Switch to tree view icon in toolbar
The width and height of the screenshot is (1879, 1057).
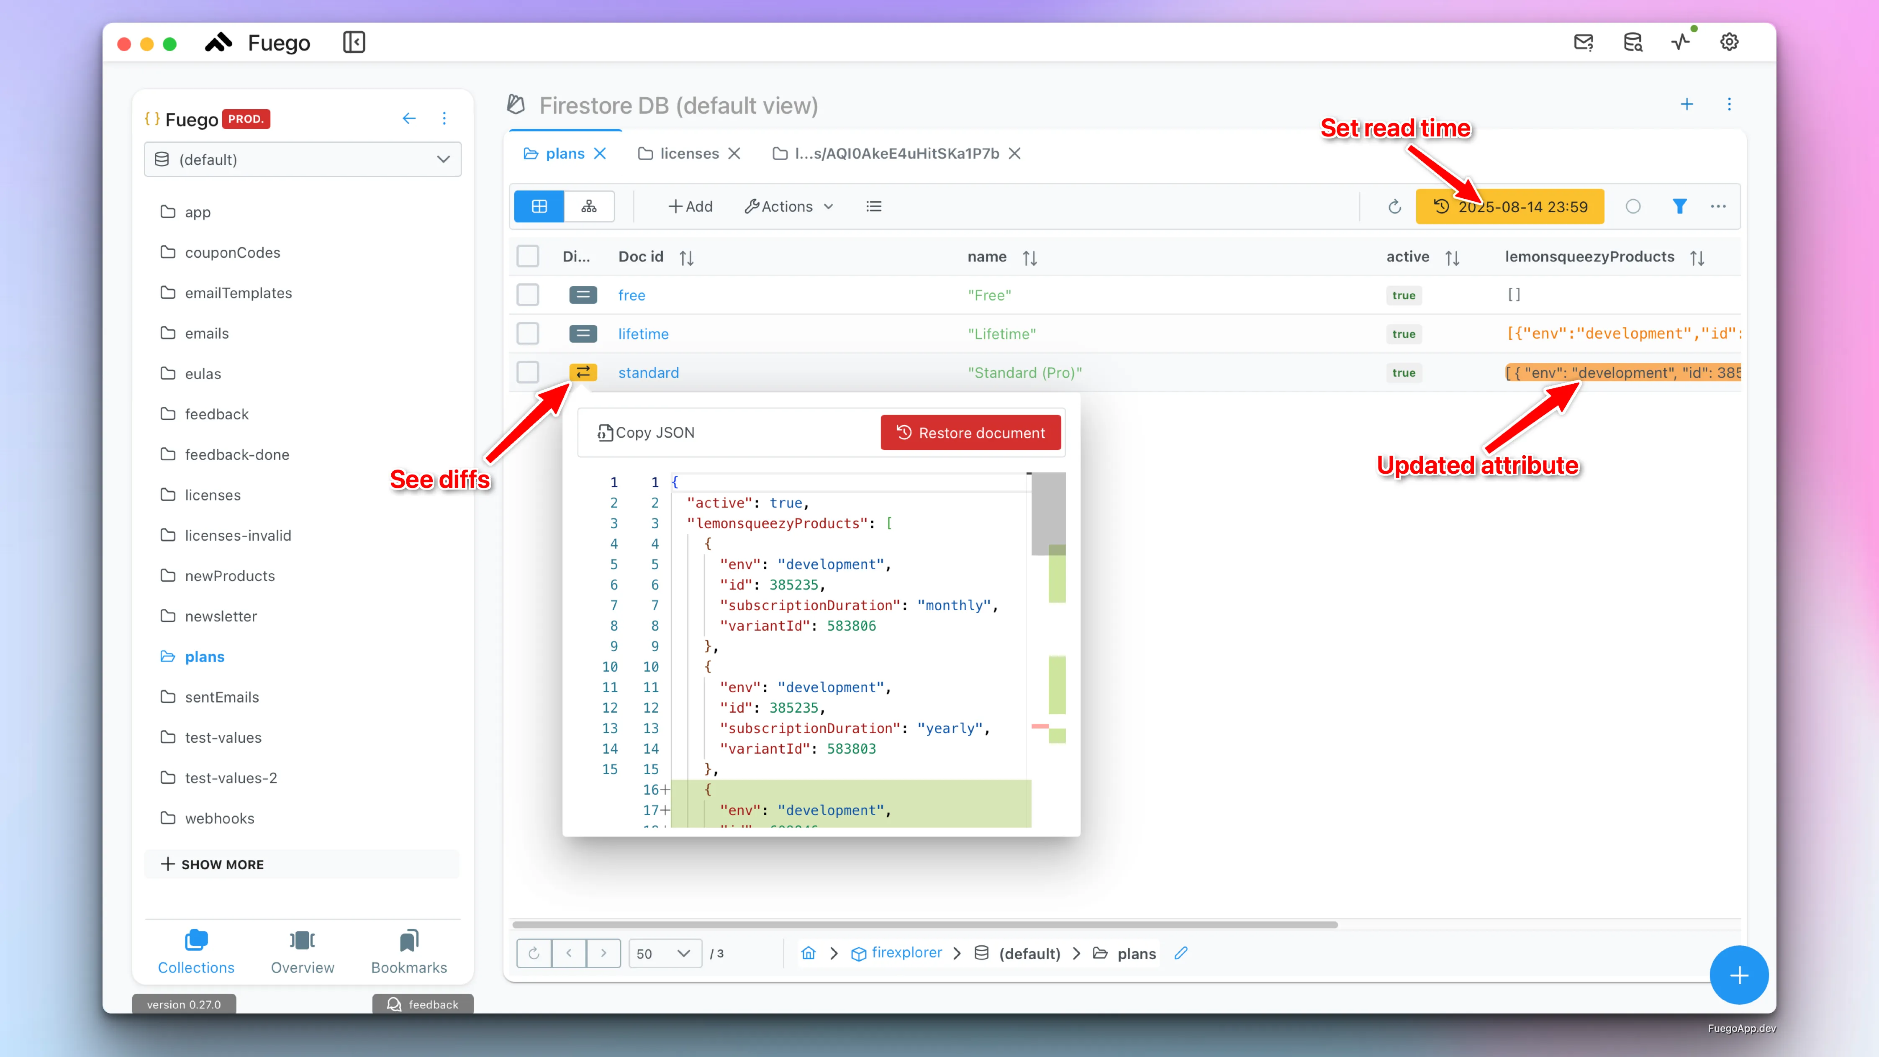[589, 206]
